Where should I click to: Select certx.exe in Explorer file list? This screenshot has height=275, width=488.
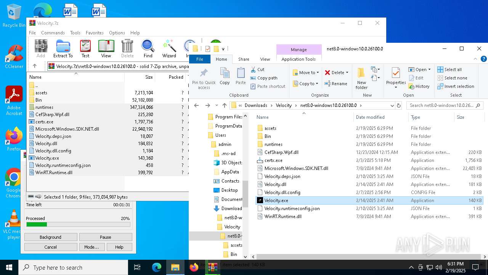[273, 160]
